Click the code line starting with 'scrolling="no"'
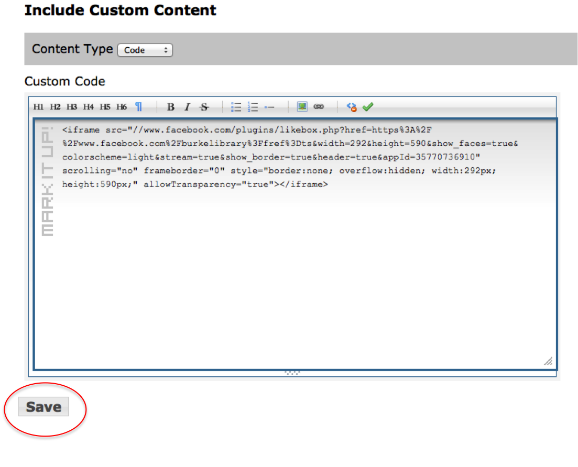Screen dimensions: 578x467 [x=279, y=171]
